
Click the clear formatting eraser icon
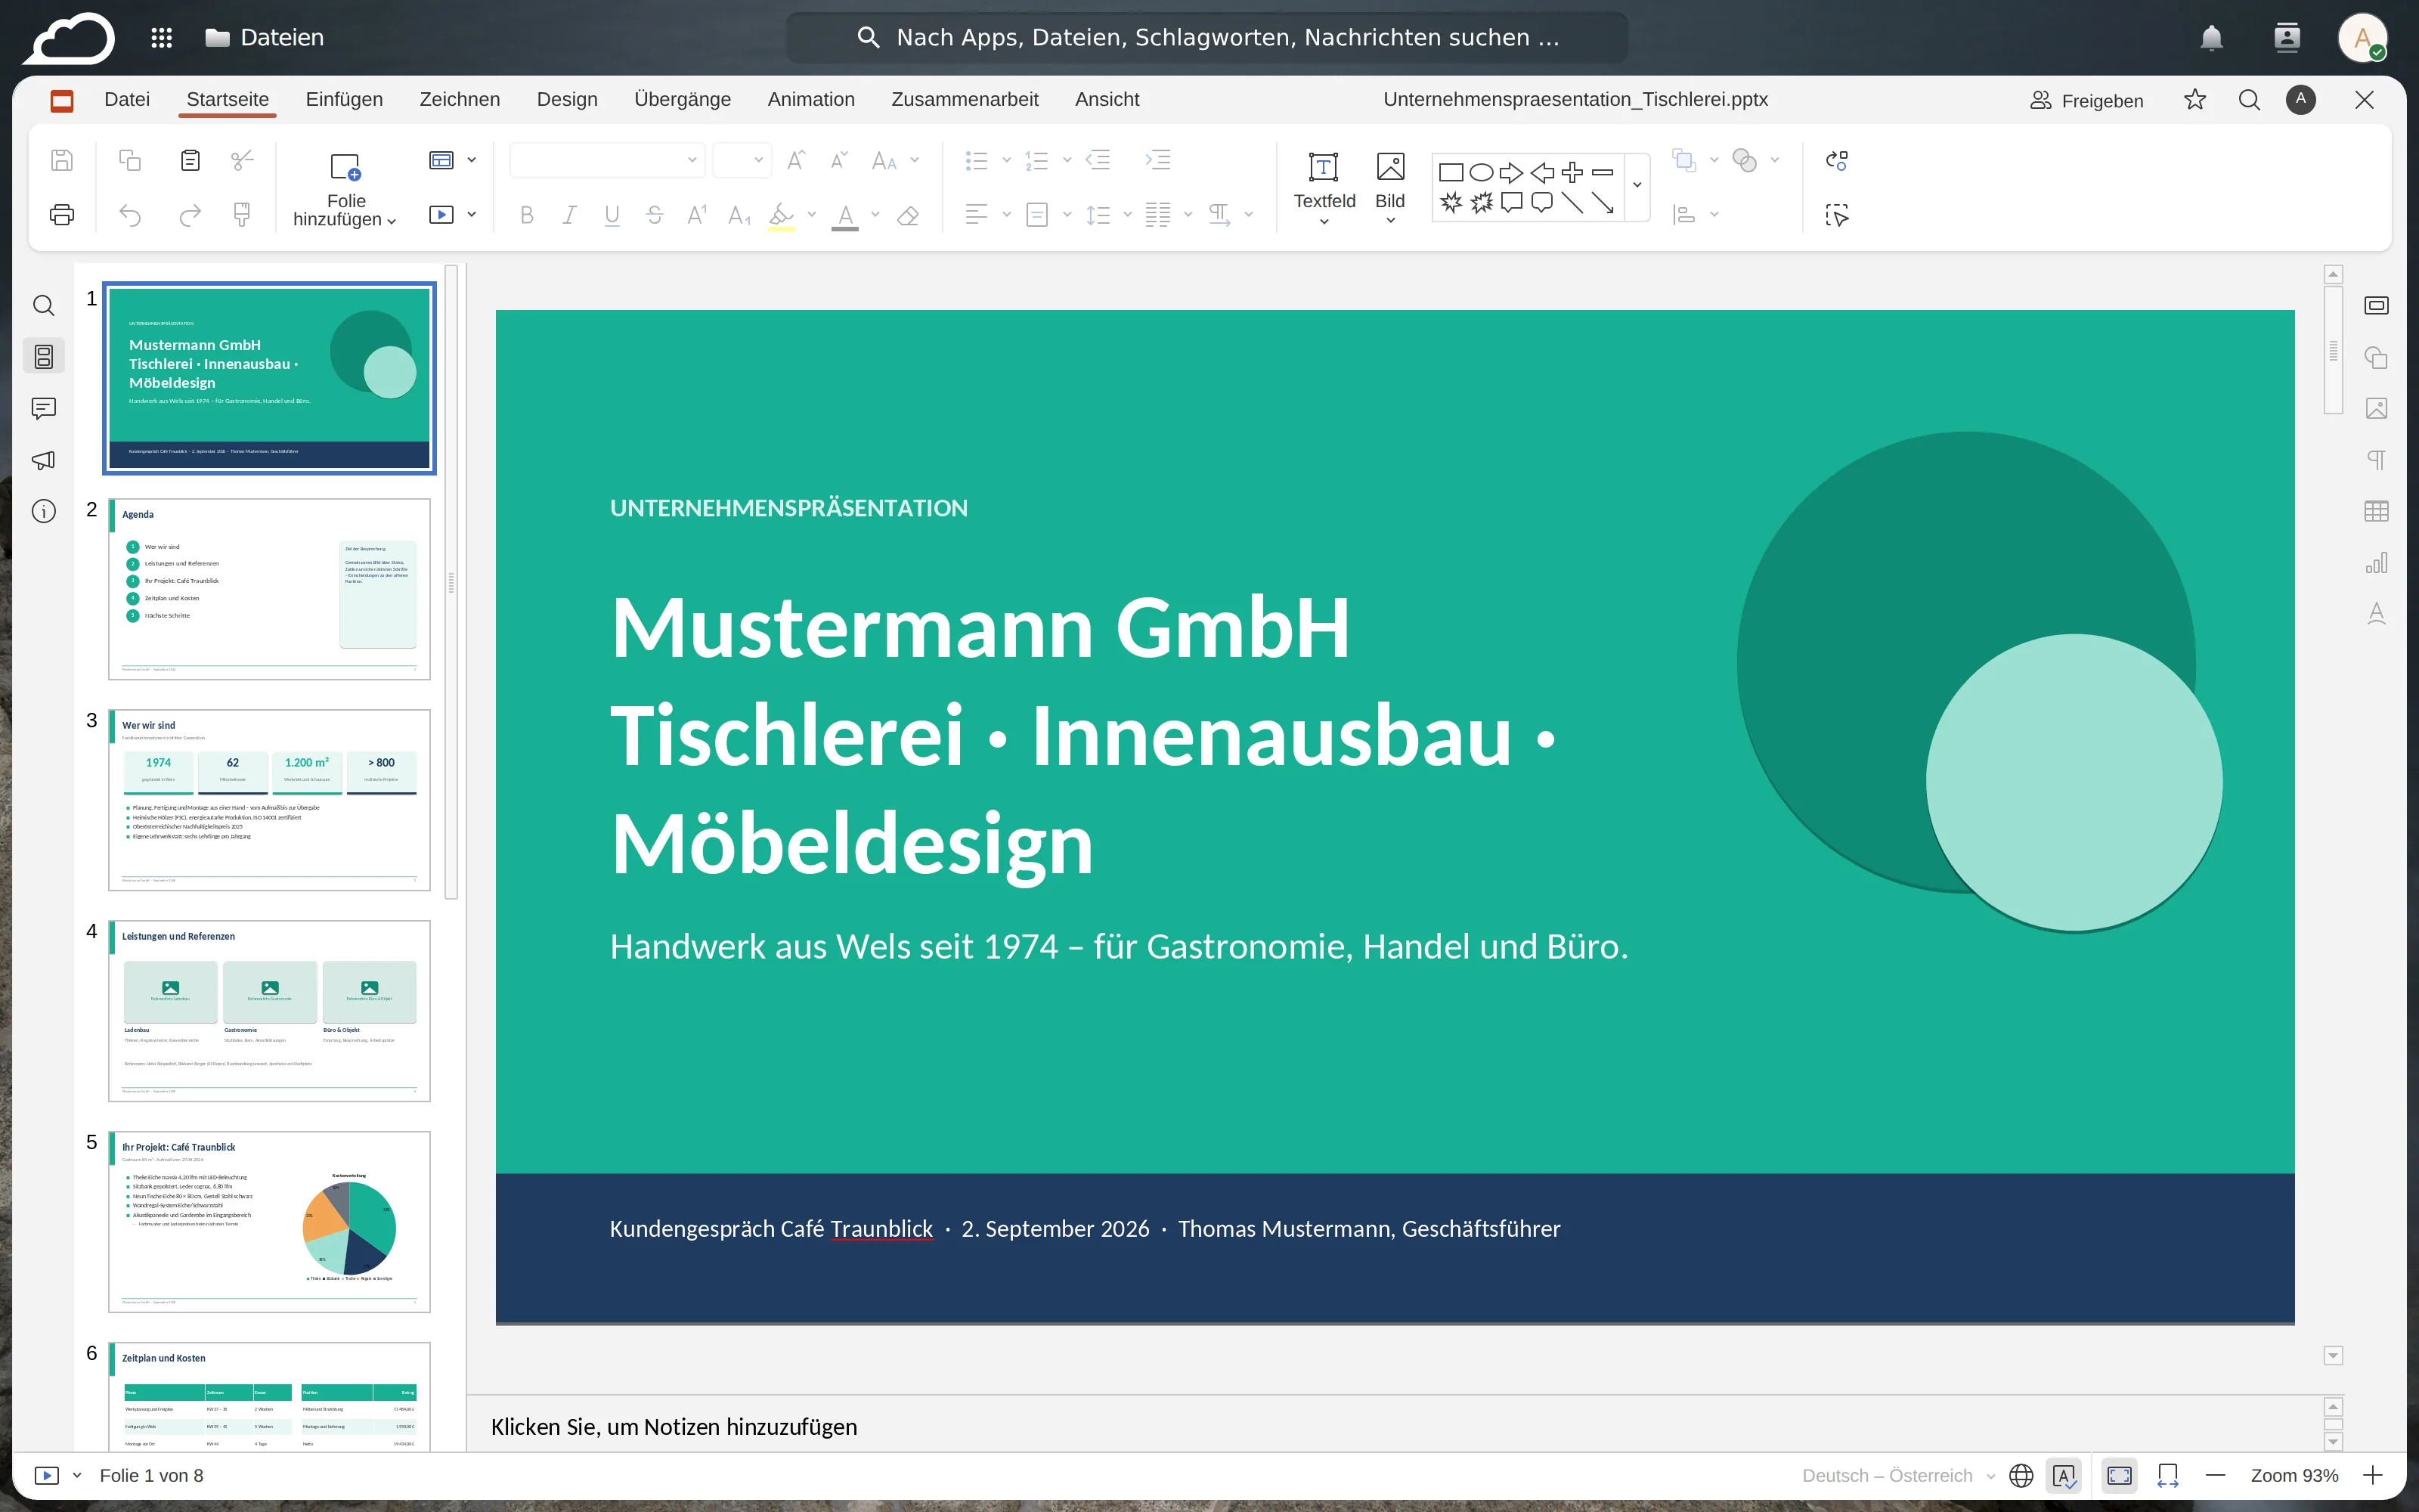click(908, 215)
